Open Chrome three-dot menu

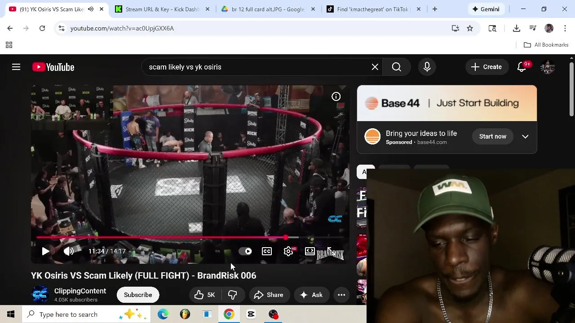pos(565,28)
